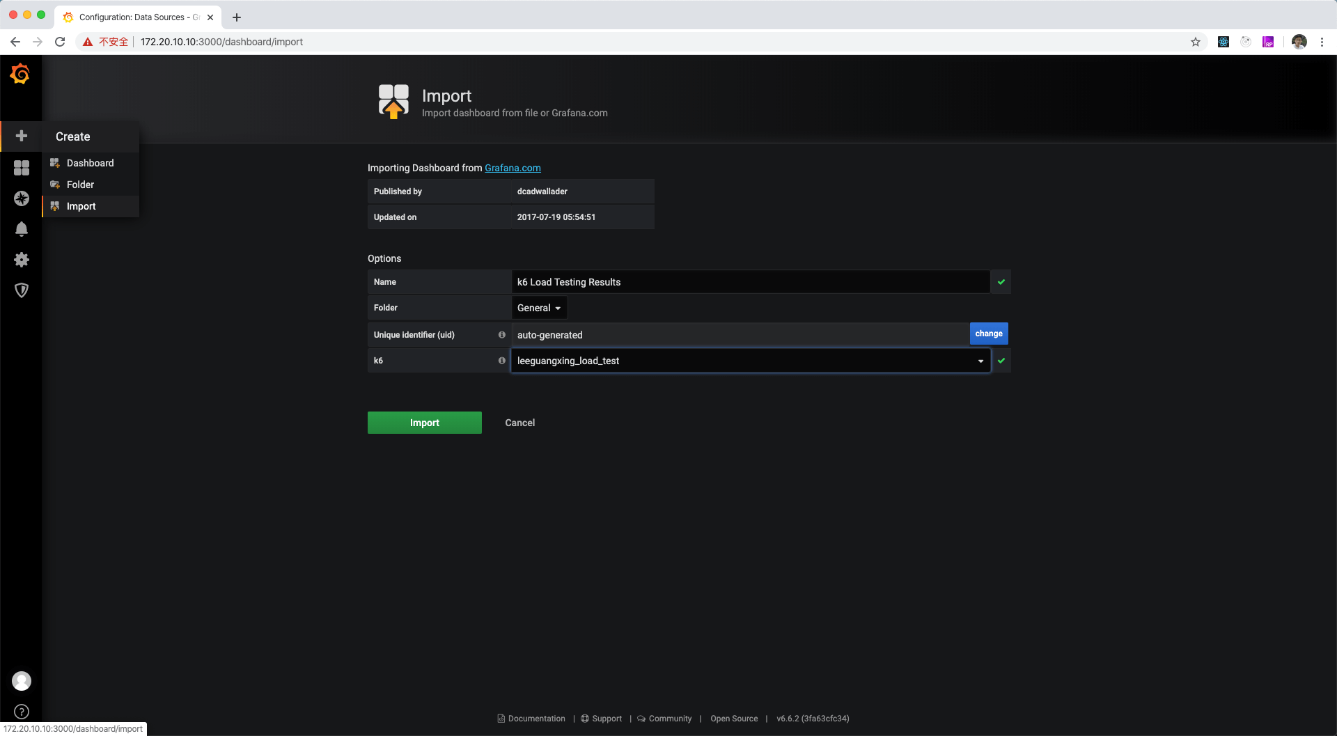Click the dashboard Name input field
This screenshot has height=736, width=1337.
pos(750,282)
